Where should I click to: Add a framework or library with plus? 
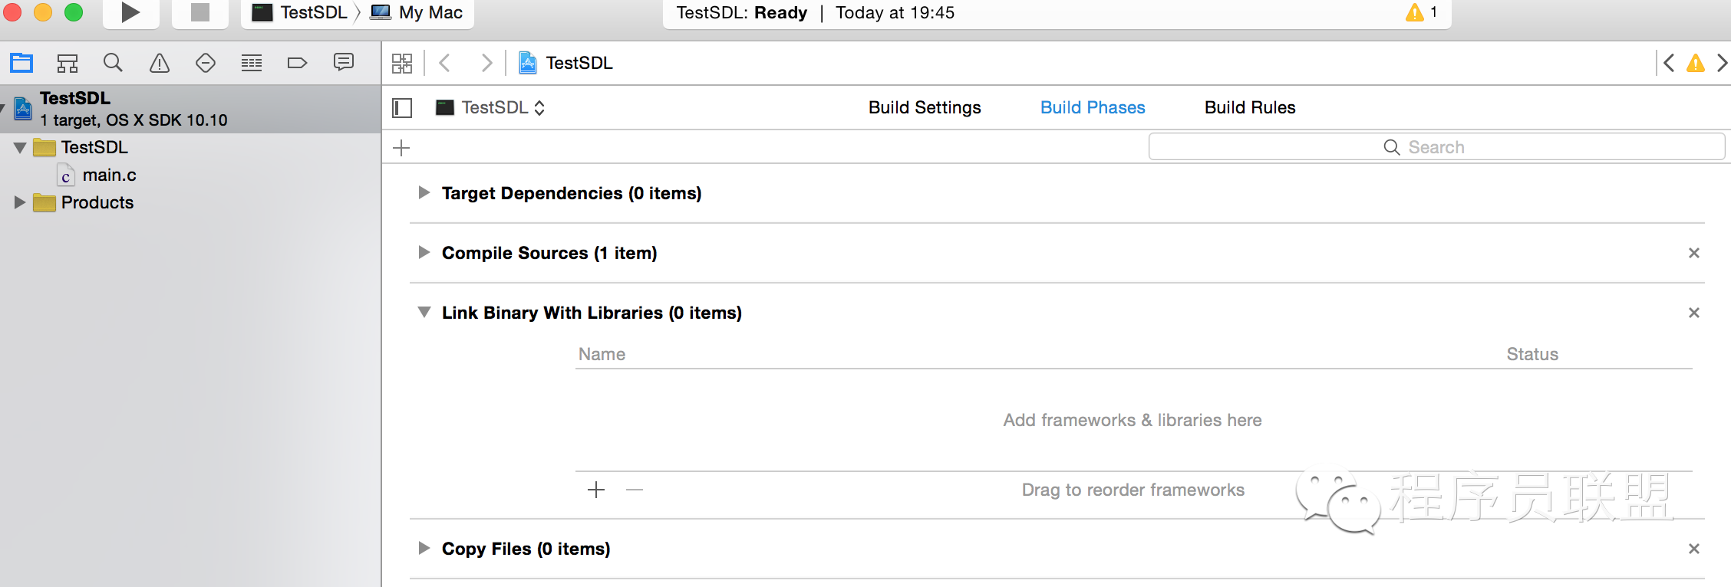pyautogui.click(x=596, y=490)
